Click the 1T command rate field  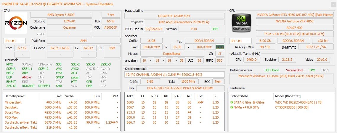(x=220, y=54)
